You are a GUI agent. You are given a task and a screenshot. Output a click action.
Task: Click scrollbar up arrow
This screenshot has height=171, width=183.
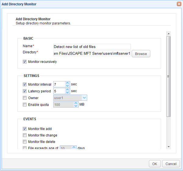point(169,34)
